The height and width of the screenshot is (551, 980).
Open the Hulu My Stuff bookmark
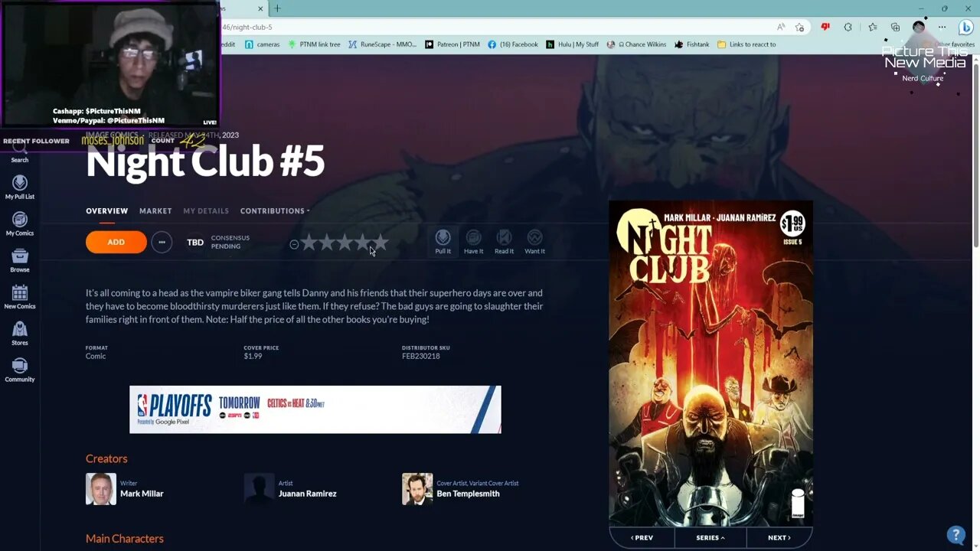[x=572, y=44]
